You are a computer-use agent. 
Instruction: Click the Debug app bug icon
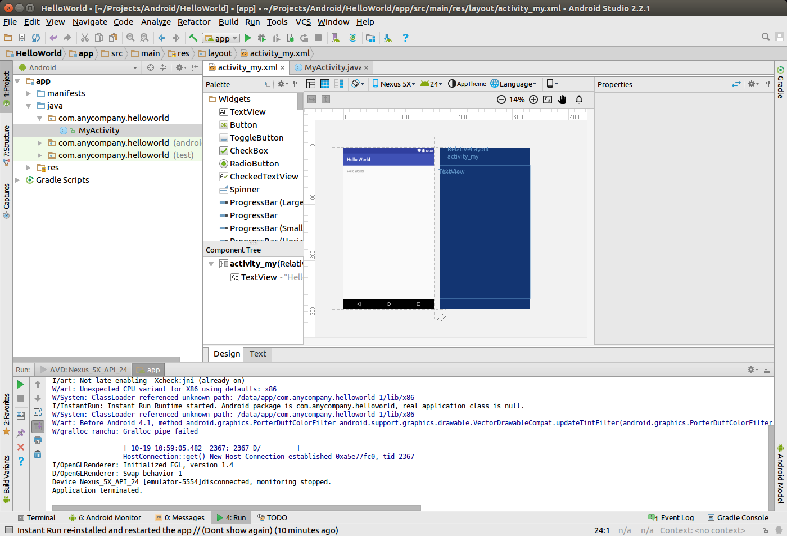261,38
